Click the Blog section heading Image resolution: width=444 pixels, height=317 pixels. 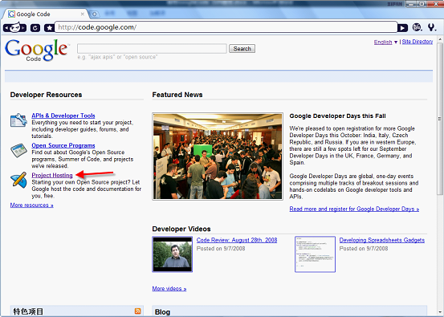[162, 312]
